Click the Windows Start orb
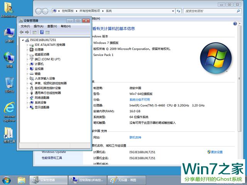Screen dimensions: 247x185 point(7,180)
